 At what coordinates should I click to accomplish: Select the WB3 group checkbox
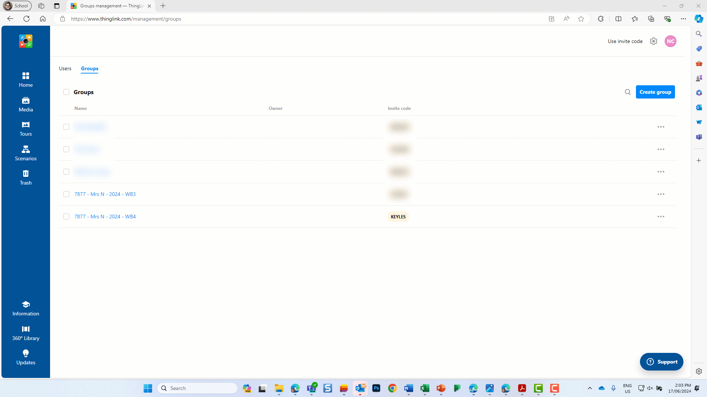(x=66, y=194)
